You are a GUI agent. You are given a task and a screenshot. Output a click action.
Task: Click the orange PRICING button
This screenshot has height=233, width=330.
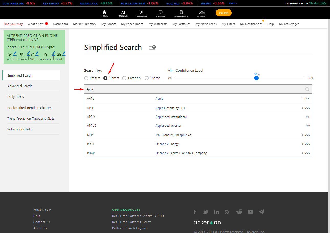[x=224, y=13]
